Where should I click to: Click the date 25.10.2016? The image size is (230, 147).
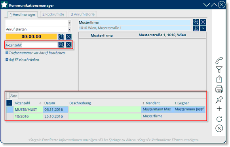coord(53,117)
